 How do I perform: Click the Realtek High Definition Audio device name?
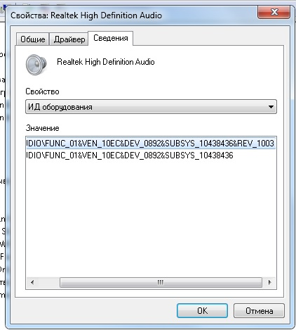tap(106, 62)
